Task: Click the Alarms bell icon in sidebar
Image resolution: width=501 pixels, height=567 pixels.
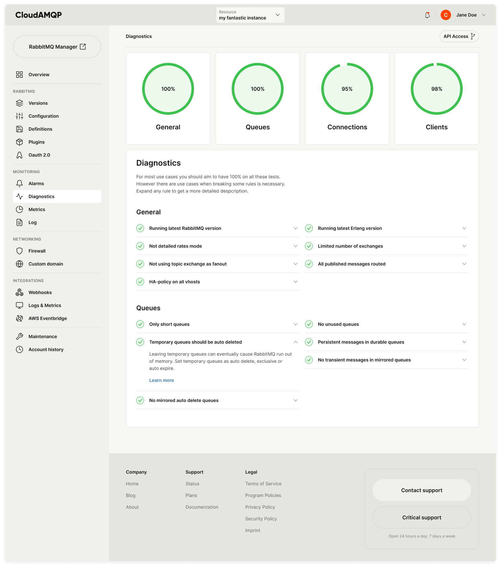Action: pos(19,183)
